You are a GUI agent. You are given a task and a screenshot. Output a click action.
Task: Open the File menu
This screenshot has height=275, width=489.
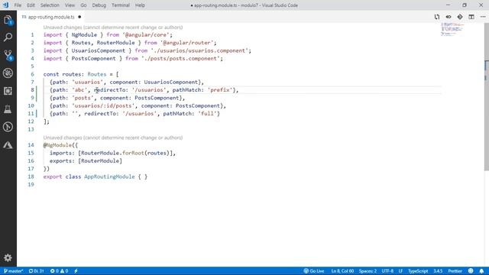pos(18,5)
